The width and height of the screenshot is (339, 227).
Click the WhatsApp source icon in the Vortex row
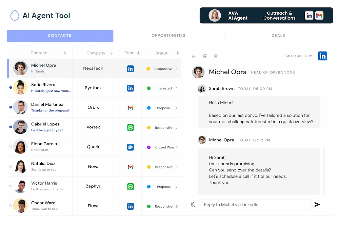pos(131,127)
